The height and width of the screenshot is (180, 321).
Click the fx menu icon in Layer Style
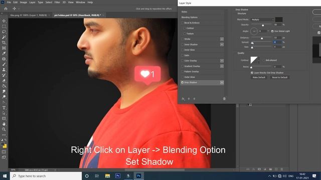click(x=183, y=99)
